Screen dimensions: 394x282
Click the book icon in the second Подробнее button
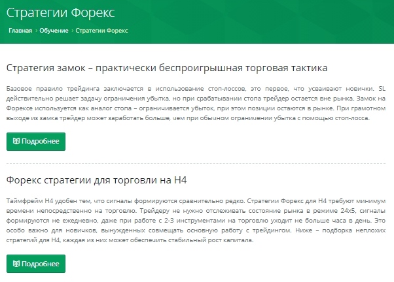pos(16,264)
